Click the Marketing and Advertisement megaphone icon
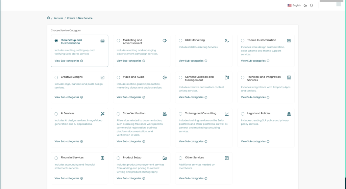The width and height of the screenshot is (346, 189). click(165, 41)
